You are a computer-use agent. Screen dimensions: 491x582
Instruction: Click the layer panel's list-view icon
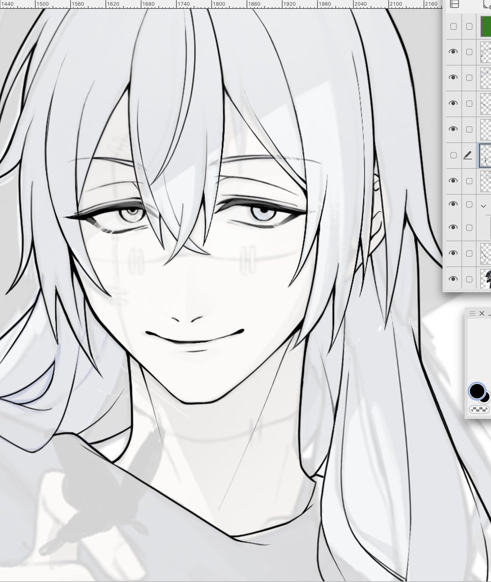(x=455, y=4)
